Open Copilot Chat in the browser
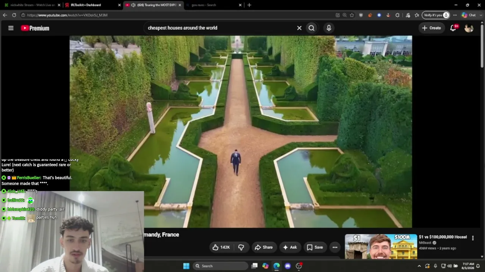485x272 pixels. (x=468, y=15)
